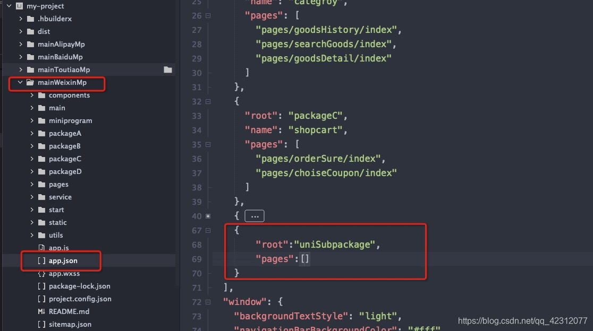Click the pages folder icon

42,184
